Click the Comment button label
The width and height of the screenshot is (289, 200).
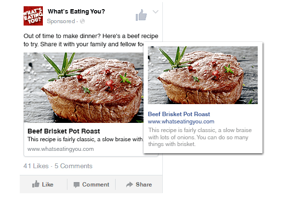point(96,185)
